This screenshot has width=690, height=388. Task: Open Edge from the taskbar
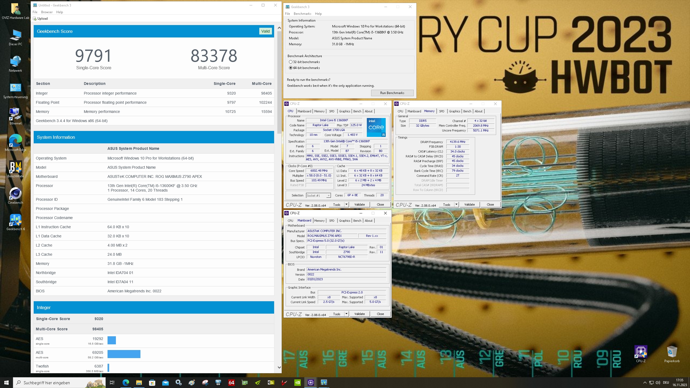126,383
